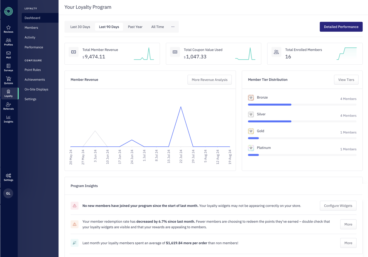Click the View Tiers button

point(346,80)
